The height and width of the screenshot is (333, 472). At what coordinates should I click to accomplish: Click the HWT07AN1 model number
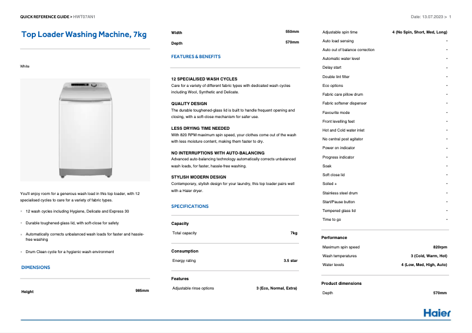[x=84, y=16]
